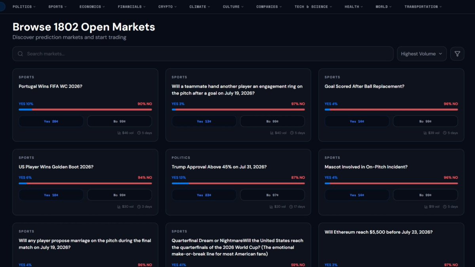Click the probability bar on Trump Approval card
This screenshot has height=267, width=475.
[238, 183]
